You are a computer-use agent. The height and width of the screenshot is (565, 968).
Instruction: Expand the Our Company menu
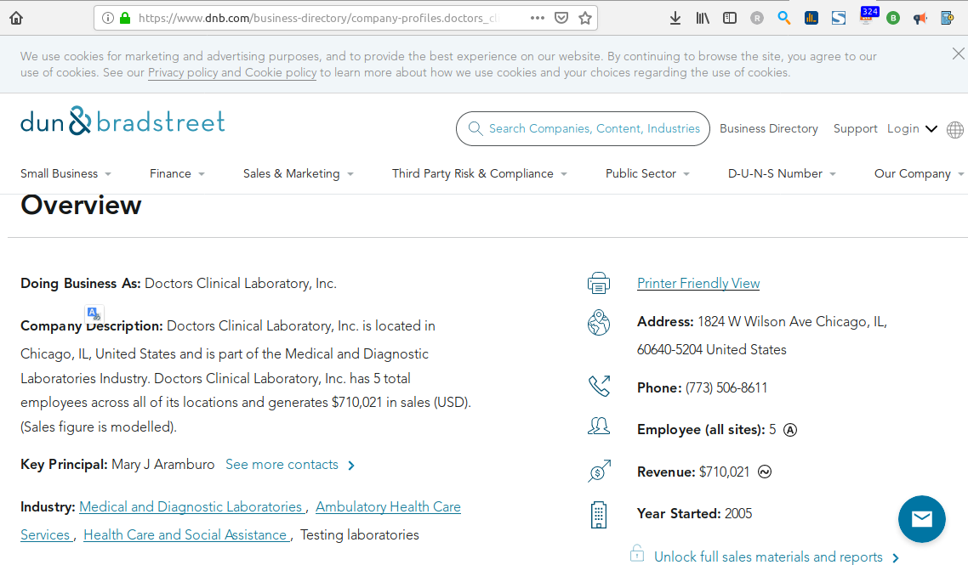coord(920,173)
